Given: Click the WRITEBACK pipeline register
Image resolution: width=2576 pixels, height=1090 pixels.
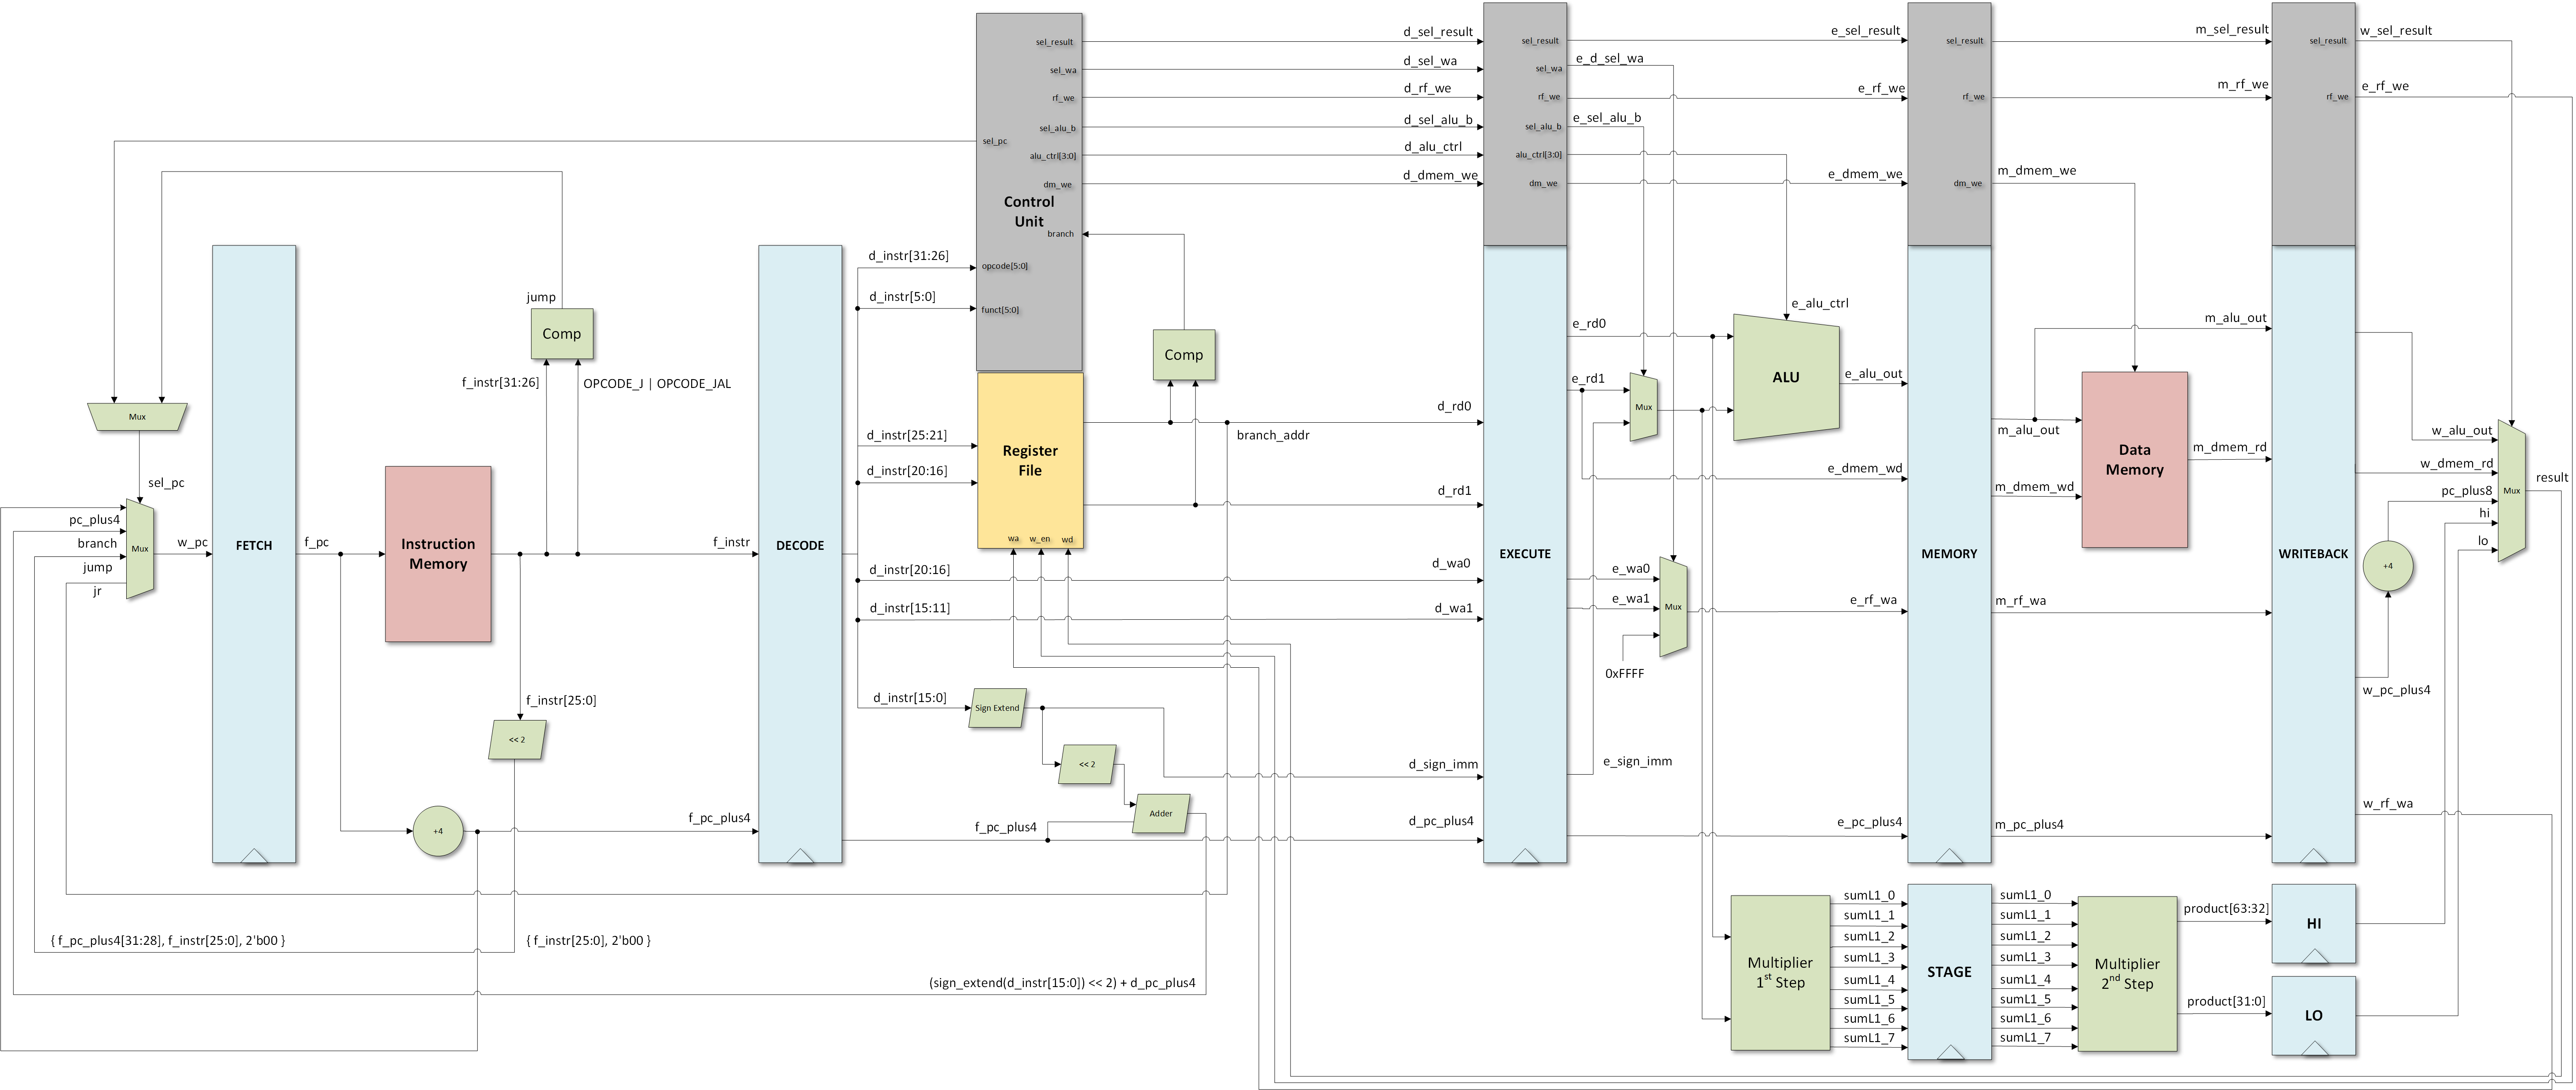Looking at the screenshot, I should [2313, 553].
